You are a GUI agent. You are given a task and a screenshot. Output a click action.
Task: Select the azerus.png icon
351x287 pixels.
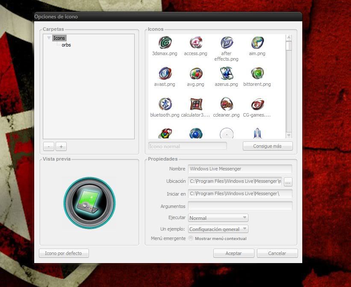coord(227,73)
